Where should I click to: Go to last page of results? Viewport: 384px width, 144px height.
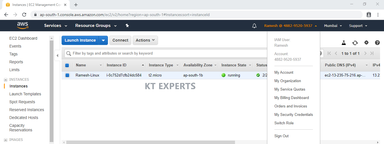click(372, 53)
